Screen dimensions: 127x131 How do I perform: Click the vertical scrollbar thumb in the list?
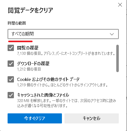(118, 58)
